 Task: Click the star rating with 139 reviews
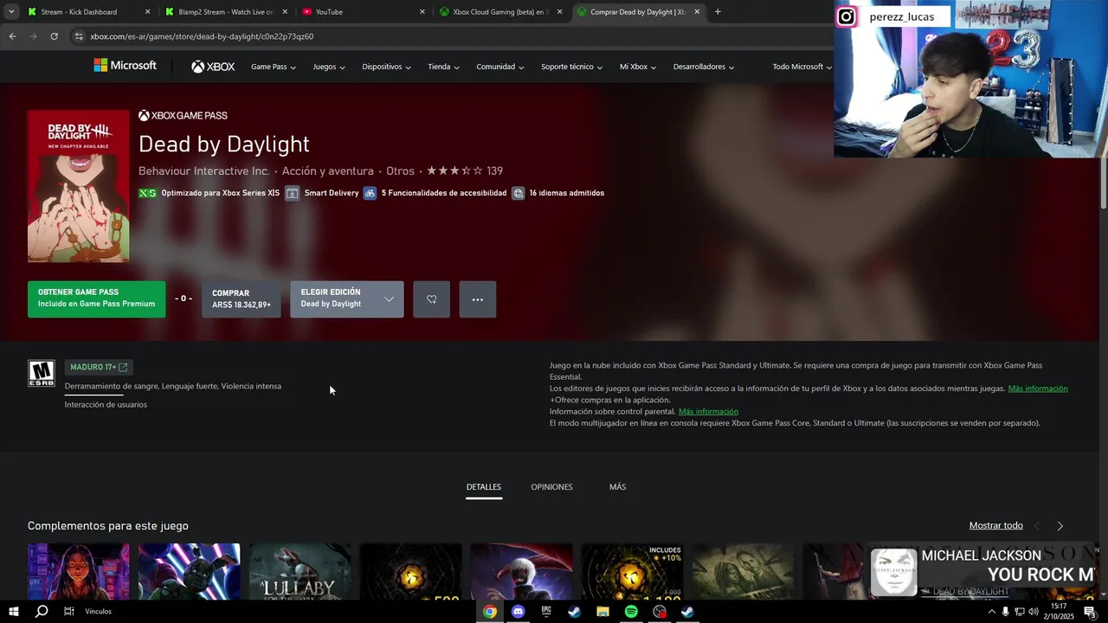465,171
